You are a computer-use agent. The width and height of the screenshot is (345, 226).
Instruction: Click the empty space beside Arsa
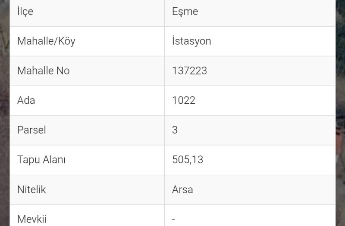[x=264, y=190]
